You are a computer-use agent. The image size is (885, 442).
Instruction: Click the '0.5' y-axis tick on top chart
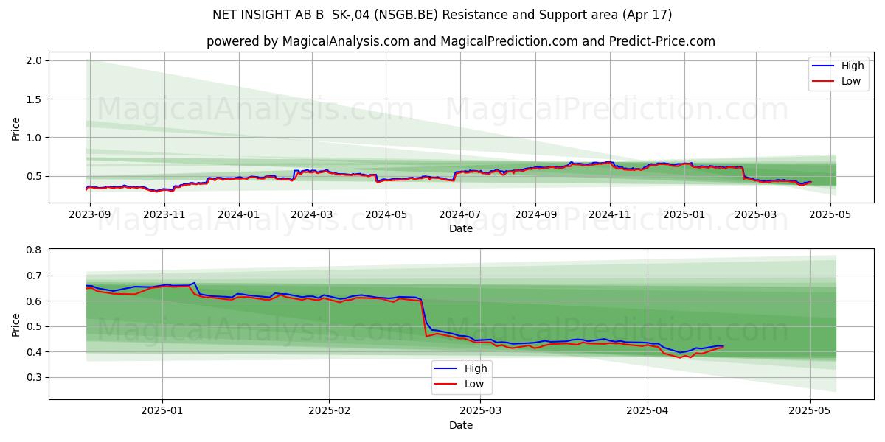35,176
